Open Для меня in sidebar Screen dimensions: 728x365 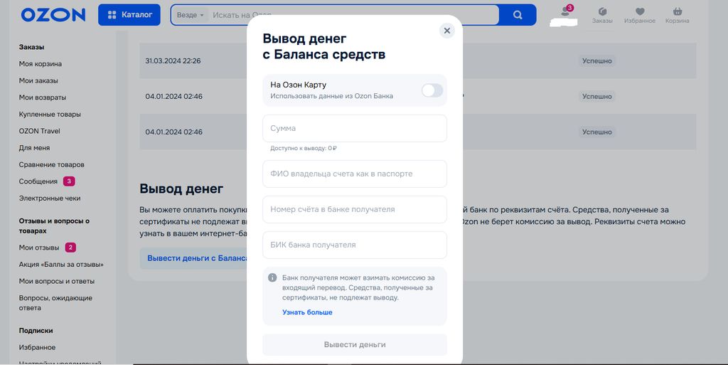pyautogui.click(x=34, y=148)
